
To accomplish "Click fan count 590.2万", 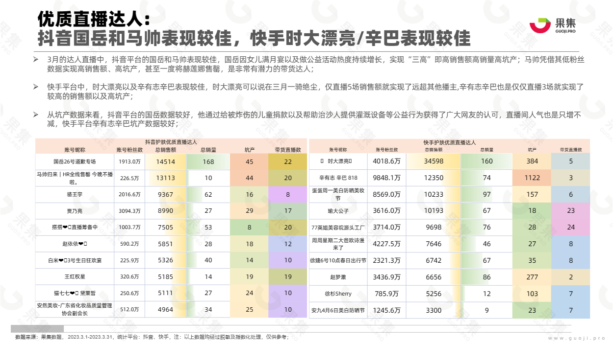I will 130,244.
